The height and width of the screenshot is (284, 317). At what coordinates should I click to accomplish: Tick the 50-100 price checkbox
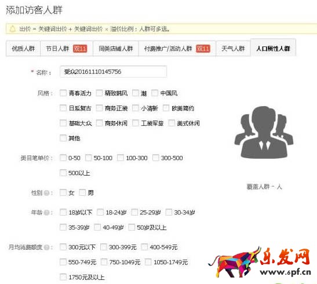coord(88,158)
